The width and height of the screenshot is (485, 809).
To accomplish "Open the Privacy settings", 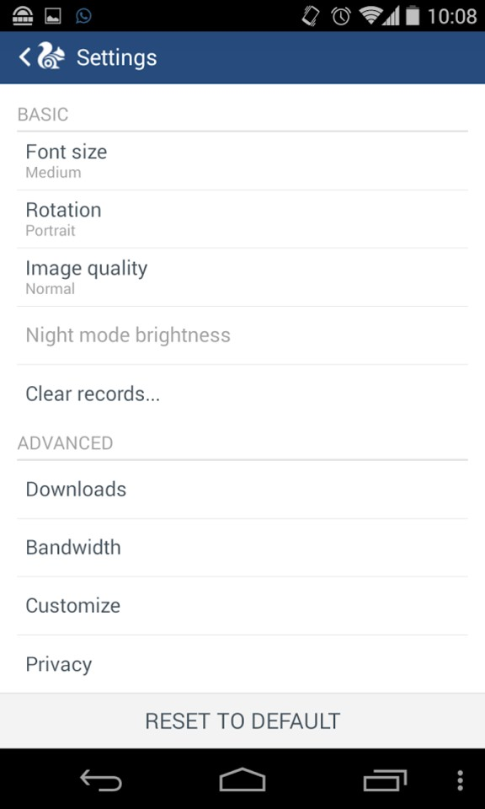I will (242, 664).
